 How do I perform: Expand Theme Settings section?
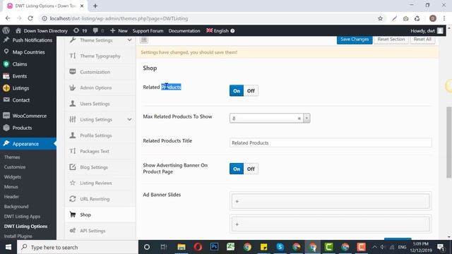click(x=129, y=40)
